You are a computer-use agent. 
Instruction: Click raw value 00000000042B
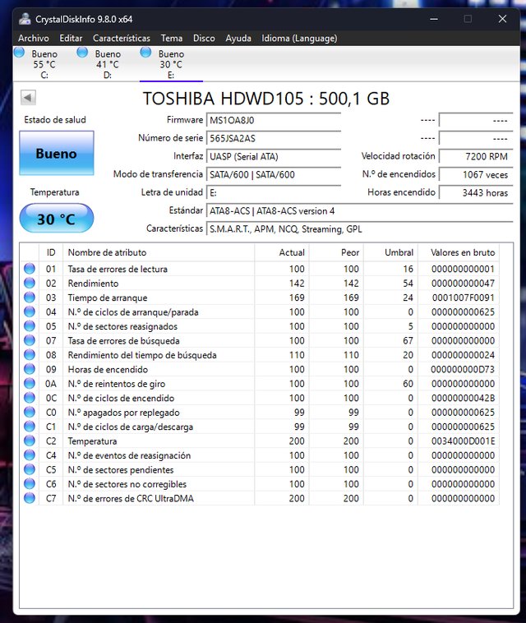pyautogui.click(x=463, y=398)
